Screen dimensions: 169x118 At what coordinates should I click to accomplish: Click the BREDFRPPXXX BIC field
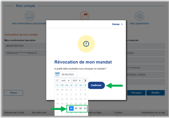pos(25,46)
